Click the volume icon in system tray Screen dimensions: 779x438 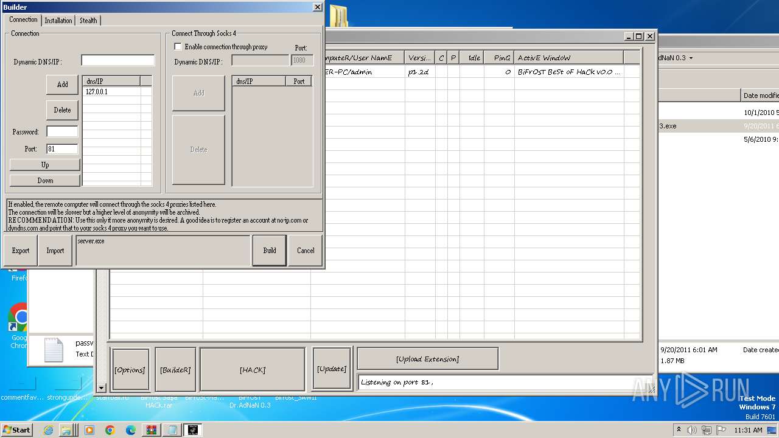691,430
